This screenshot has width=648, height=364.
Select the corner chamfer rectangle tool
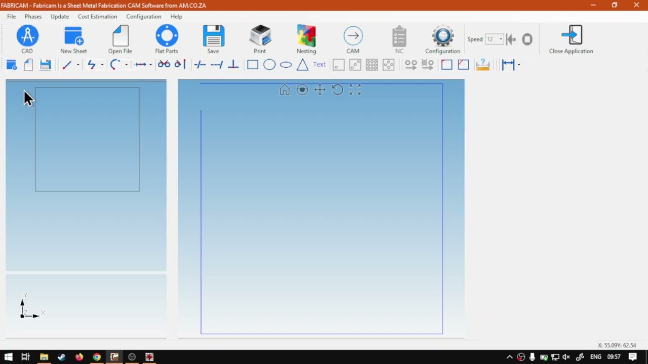(x=463, y=65)
